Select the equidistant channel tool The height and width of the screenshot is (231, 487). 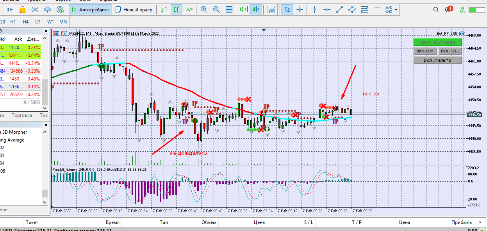click(x=352, y=9)
